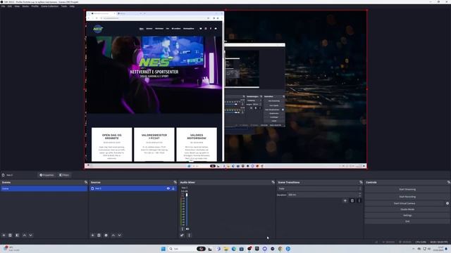The image size is (451, 253).
Task: Undock the Audio Mixer panel
Action: (x=273, y=182)
